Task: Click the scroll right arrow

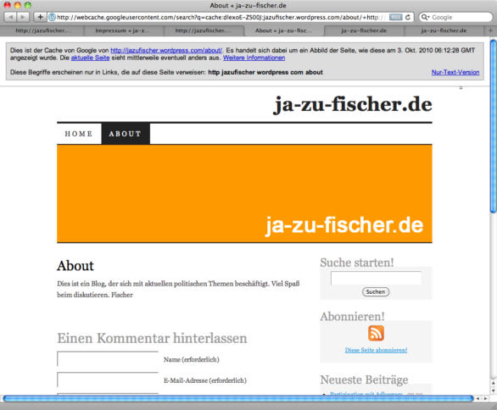Action: (x=485, y=399)
